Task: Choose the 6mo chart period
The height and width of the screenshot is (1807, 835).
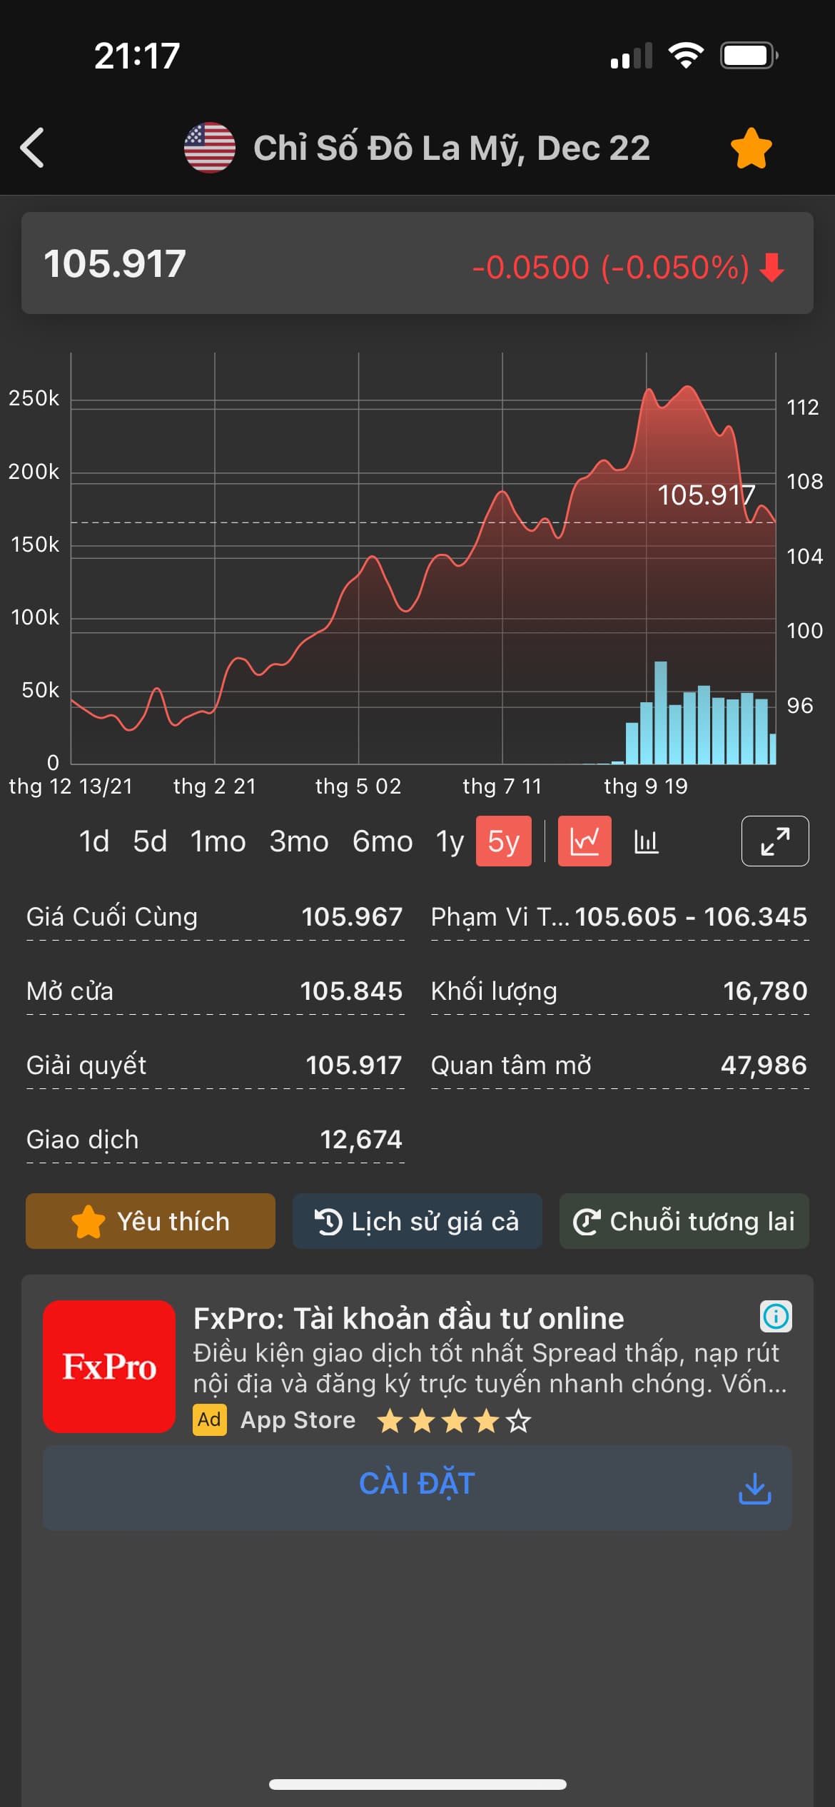Action: 383,841
